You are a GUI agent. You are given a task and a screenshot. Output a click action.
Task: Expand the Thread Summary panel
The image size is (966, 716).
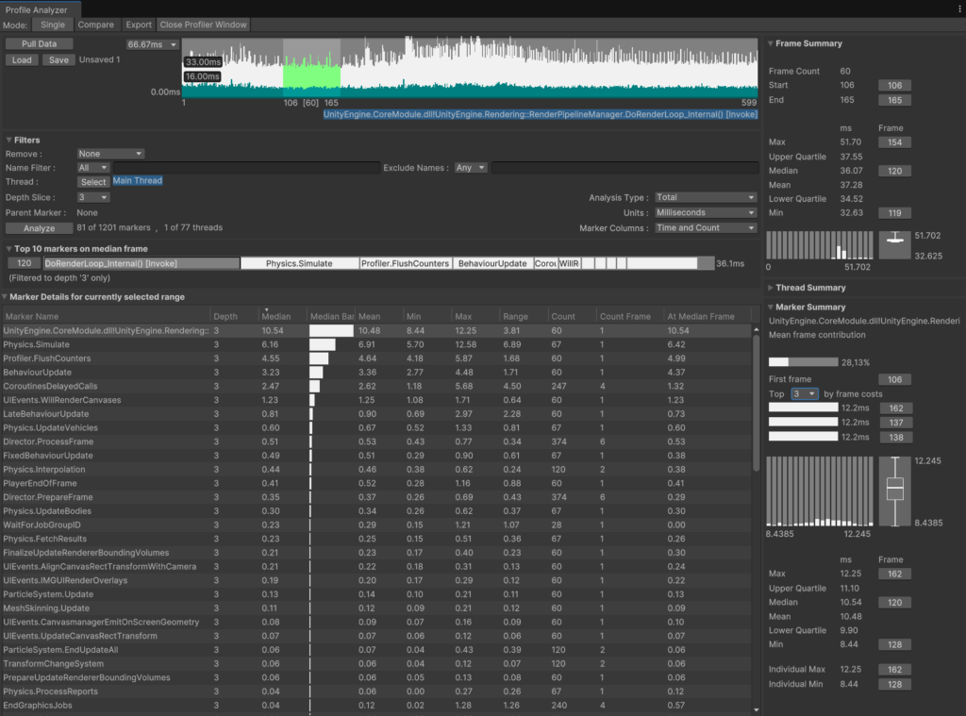pyautogui.click(x=770, y=287)
